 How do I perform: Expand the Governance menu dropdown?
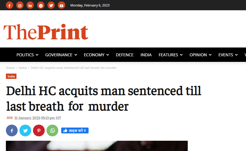tap(61, 55)
